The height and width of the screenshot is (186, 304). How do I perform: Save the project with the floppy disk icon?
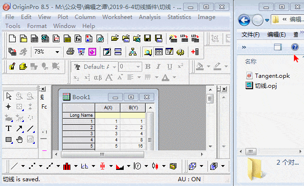click(x=147, y=38)
